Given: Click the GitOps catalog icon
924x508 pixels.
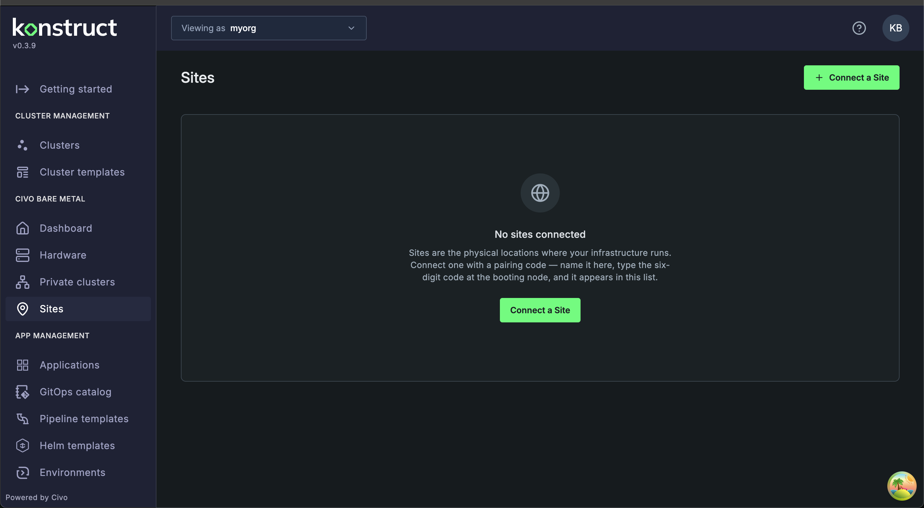Looking at the screenshot, I should click(x=22, y=392).
